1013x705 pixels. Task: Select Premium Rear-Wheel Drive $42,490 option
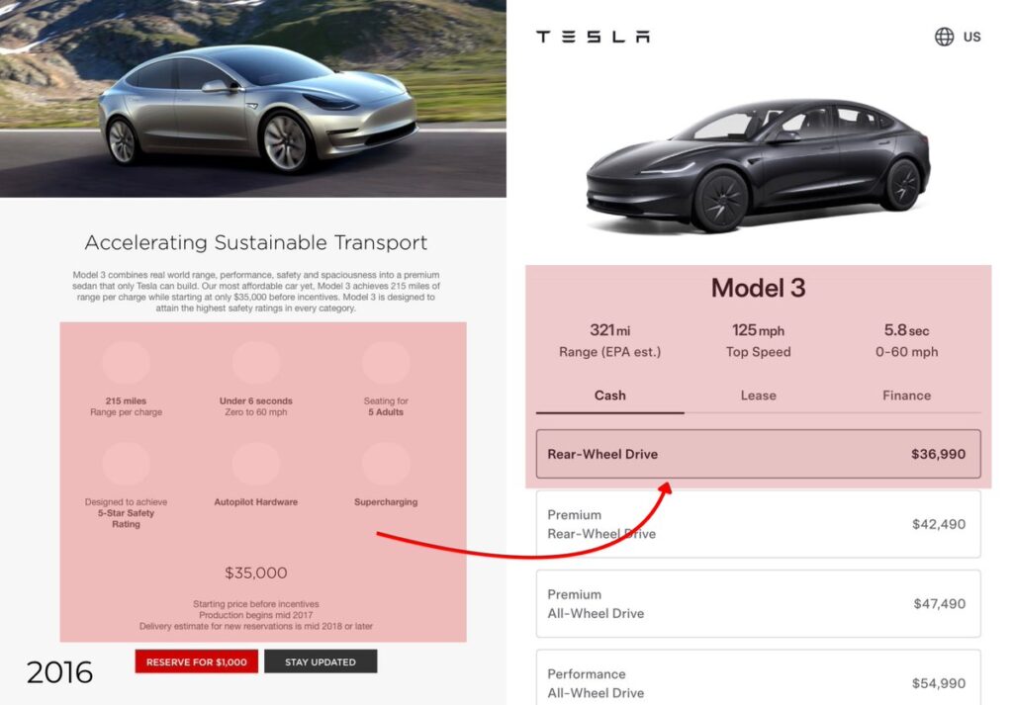pos(758,524)
